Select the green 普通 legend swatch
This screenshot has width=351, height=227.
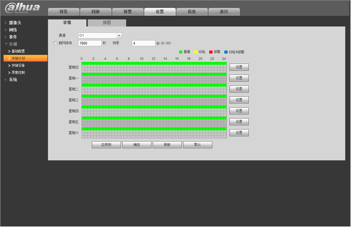click(181, 52)
